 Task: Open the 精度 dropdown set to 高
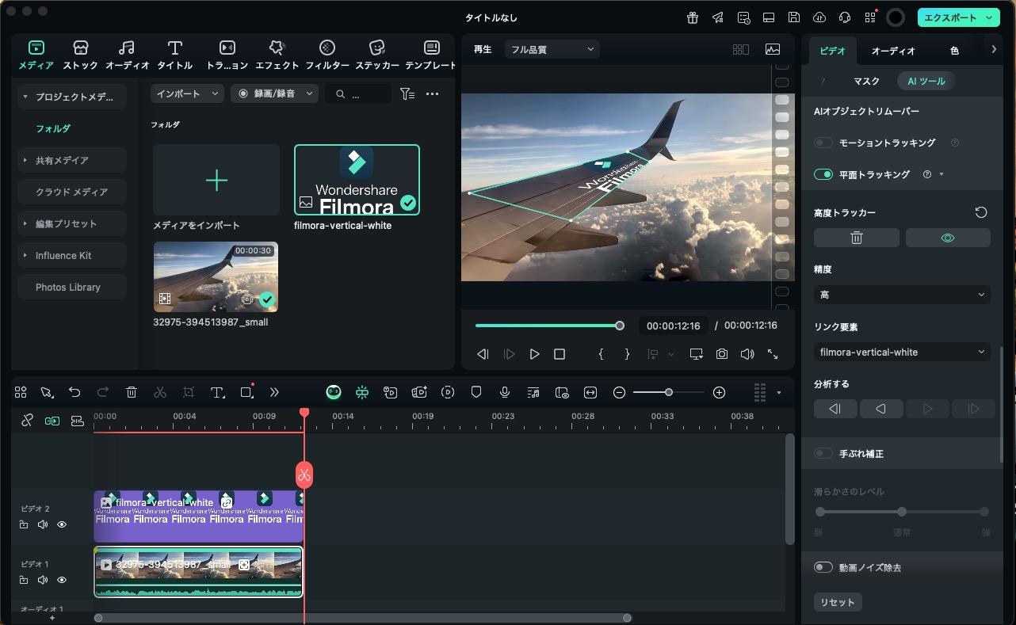[x=902, y=295]
